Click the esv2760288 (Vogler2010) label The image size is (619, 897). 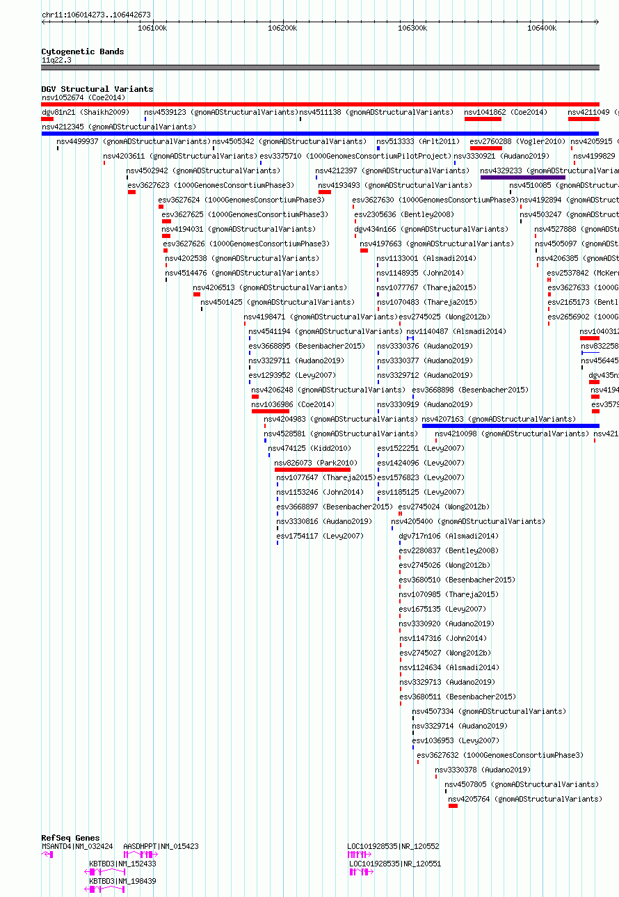coord(517,141)
